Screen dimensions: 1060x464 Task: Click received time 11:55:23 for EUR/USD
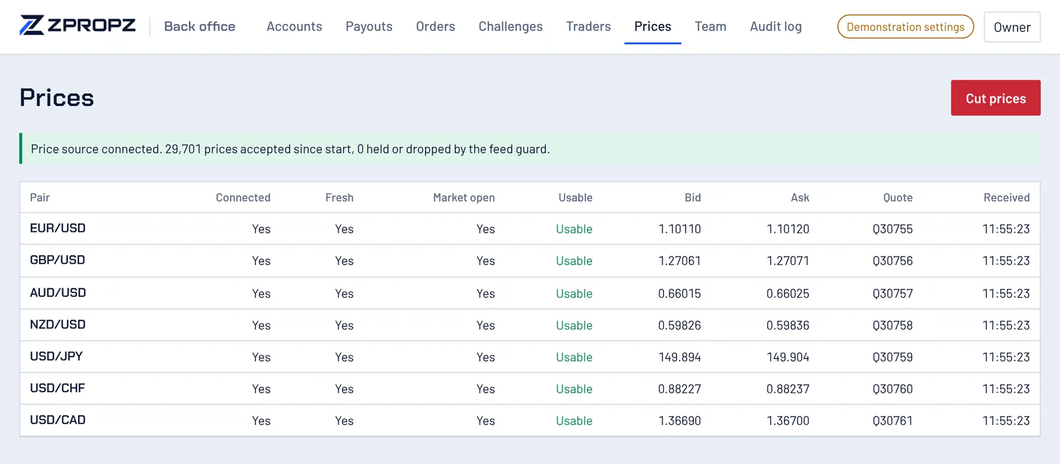[x=1006, y=229]
